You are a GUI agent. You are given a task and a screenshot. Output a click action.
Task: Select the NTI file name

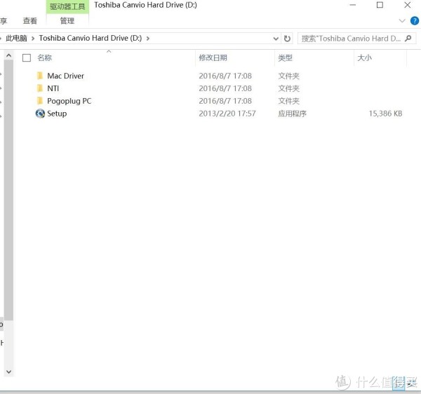[53, 88]
